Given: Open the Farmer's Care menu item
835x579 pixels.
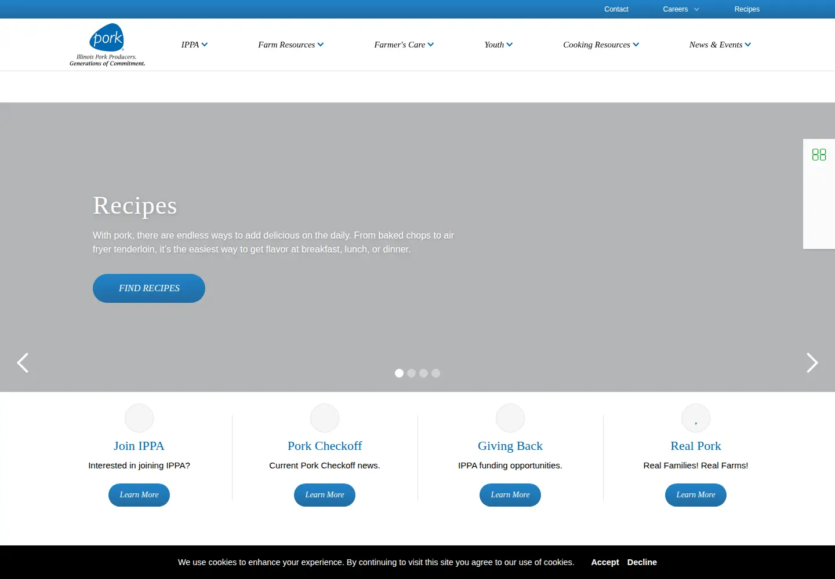Looking at the screenshot, I should pos(400,45).
